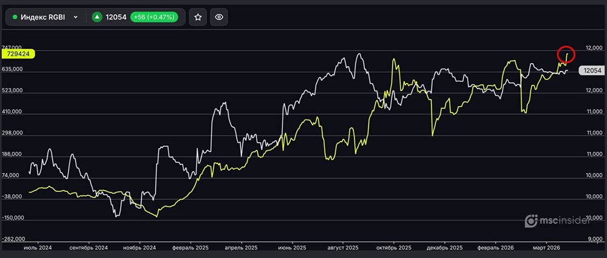Click the 12054 value in the top bar
607x258 pixels.
point(115,17)
